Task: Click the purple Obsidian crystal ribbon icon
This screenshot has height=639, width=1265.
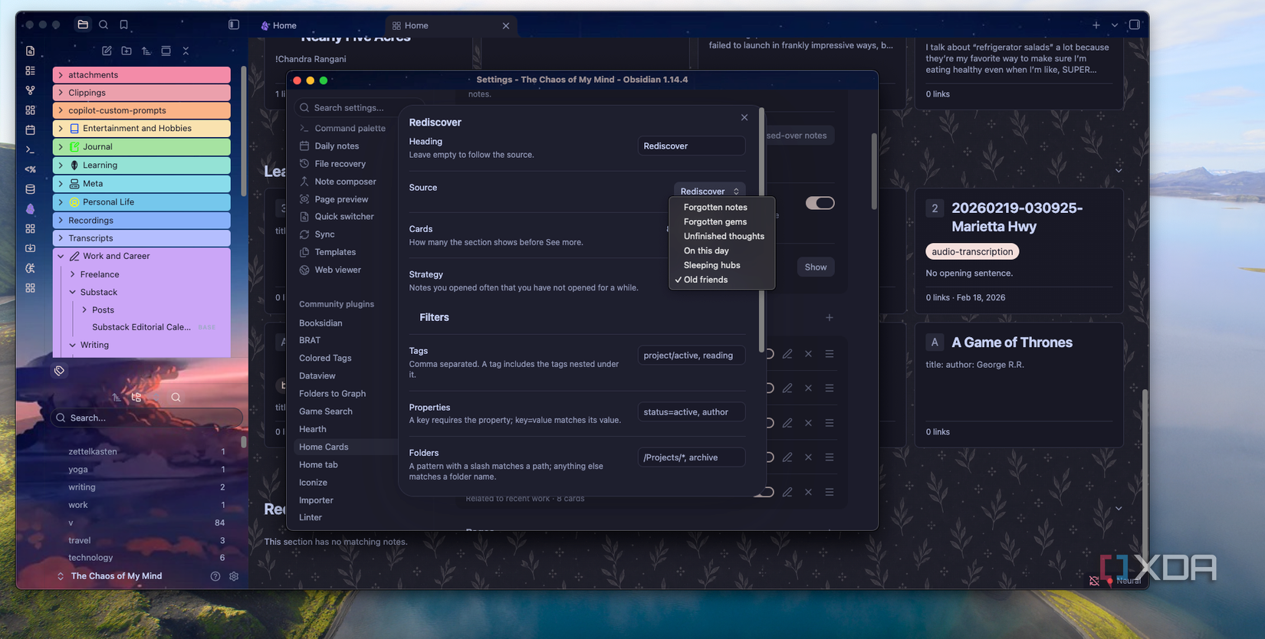Action: tap(30, 209)
